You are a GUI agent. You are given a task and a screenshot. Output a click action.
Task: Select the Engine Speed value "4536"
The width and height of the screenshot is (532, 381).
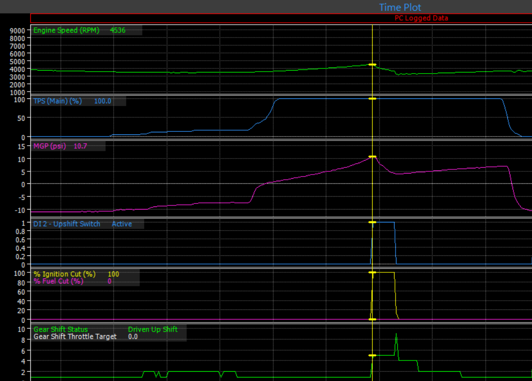[117, 30]
